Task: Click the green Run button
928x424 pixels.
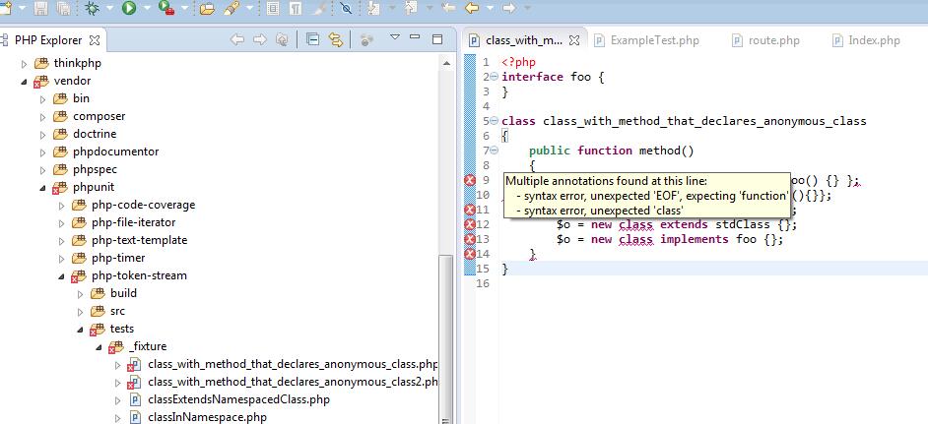Action: pos(128,9)
